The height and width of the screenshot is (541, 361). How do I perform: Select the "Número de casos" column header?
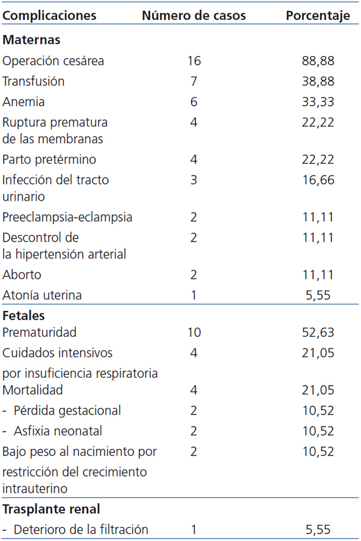click(x=194, y=16)
